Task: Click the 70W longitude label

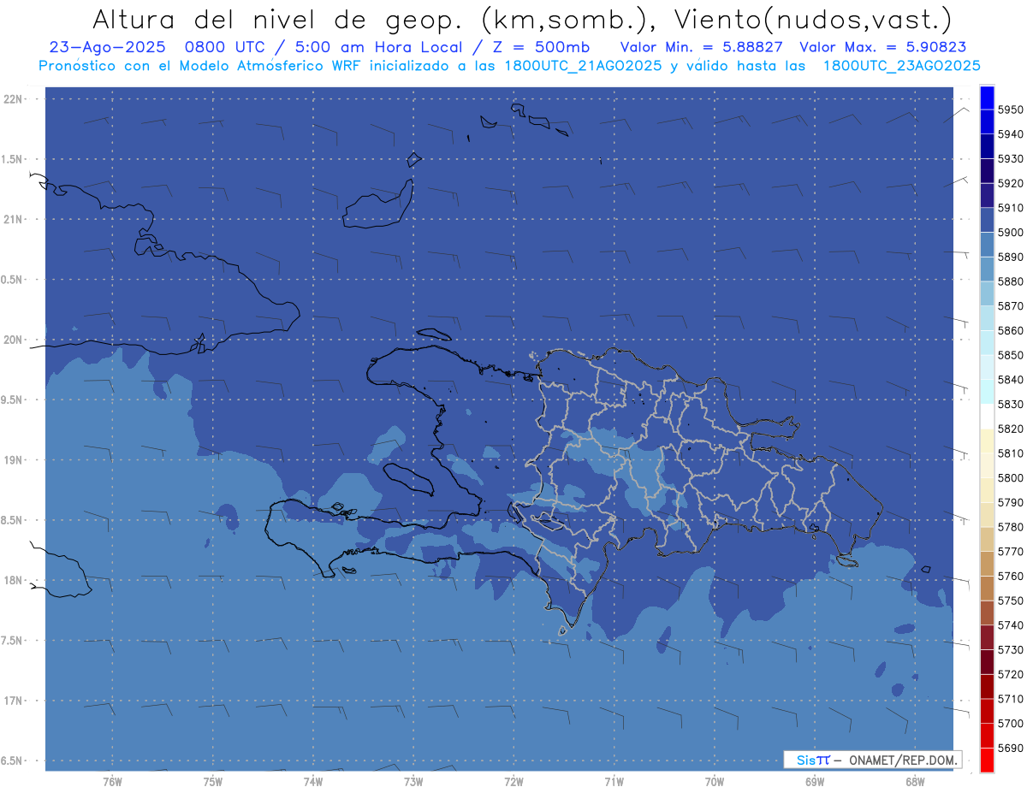Action: 715,781
